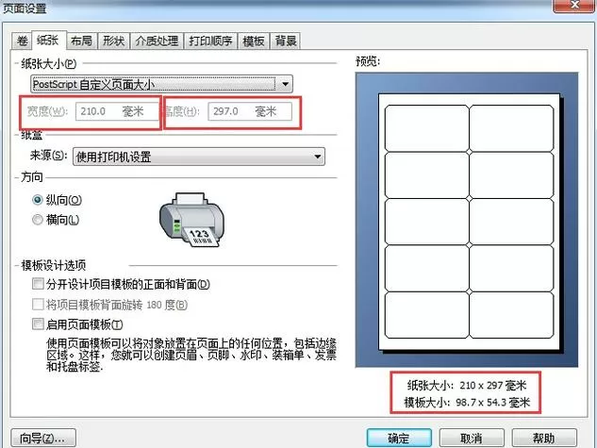Go to the 模板 tab

(x=254, y=41)
